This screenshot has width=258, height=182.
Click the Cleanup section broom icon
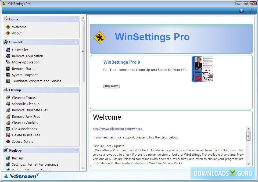coord(6,90)
